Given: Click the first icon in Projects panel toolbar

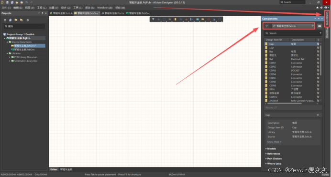Looking at the screenshot, I should [5, 20].
